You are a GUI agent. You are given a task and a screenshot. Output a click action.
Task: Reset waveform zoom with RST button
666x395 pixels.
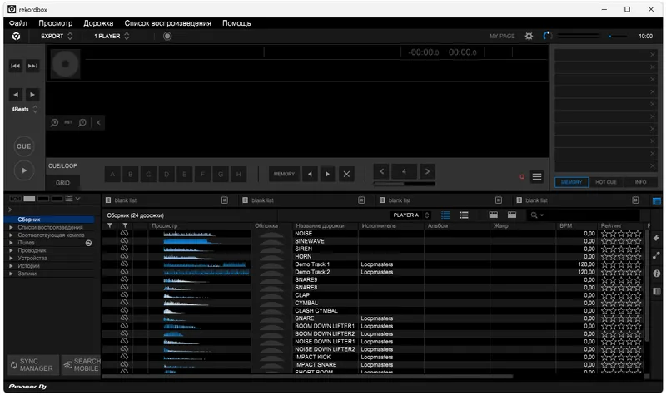tap(68, 122)
